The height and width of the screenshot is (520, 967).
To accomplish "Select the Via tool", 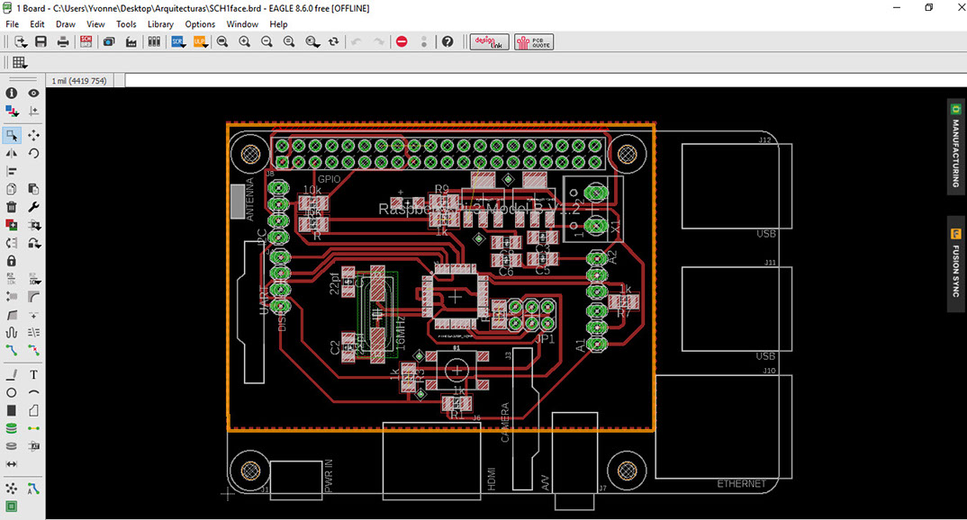I will [x=11, y=428].
